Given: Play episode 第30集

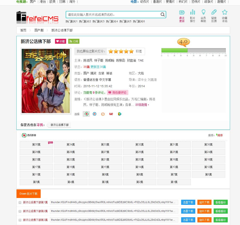Looking at the screenshot, I should coord(208,144).
